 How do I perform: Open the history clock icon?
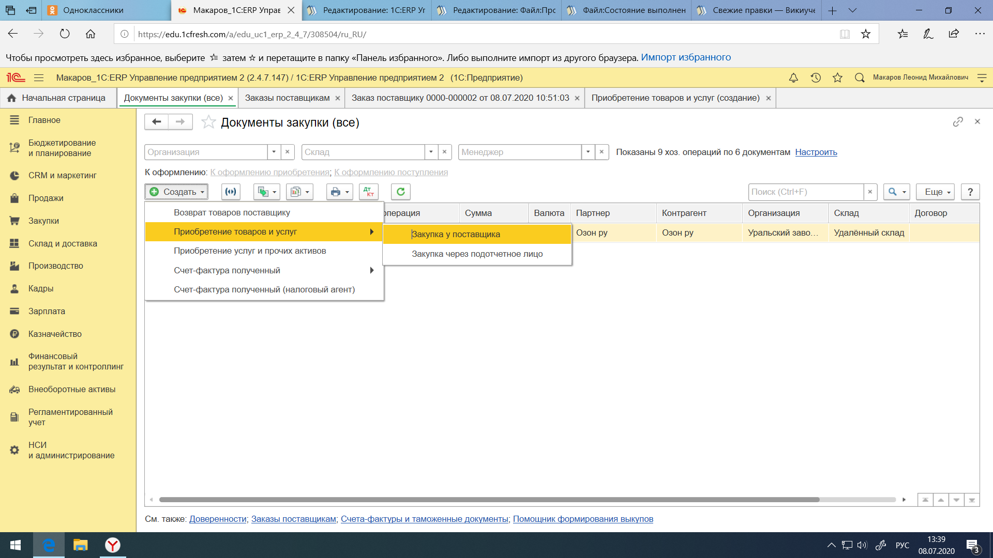(816, 78)
